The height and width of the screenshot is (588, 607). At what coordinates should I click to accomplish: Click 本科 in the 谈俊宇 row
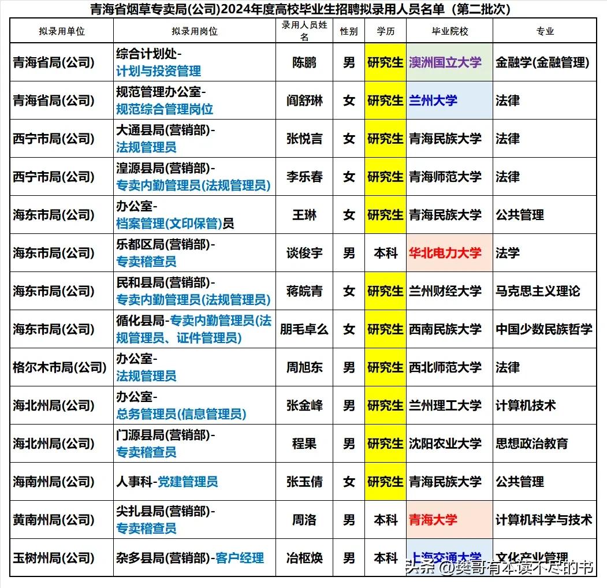point(386,253)
